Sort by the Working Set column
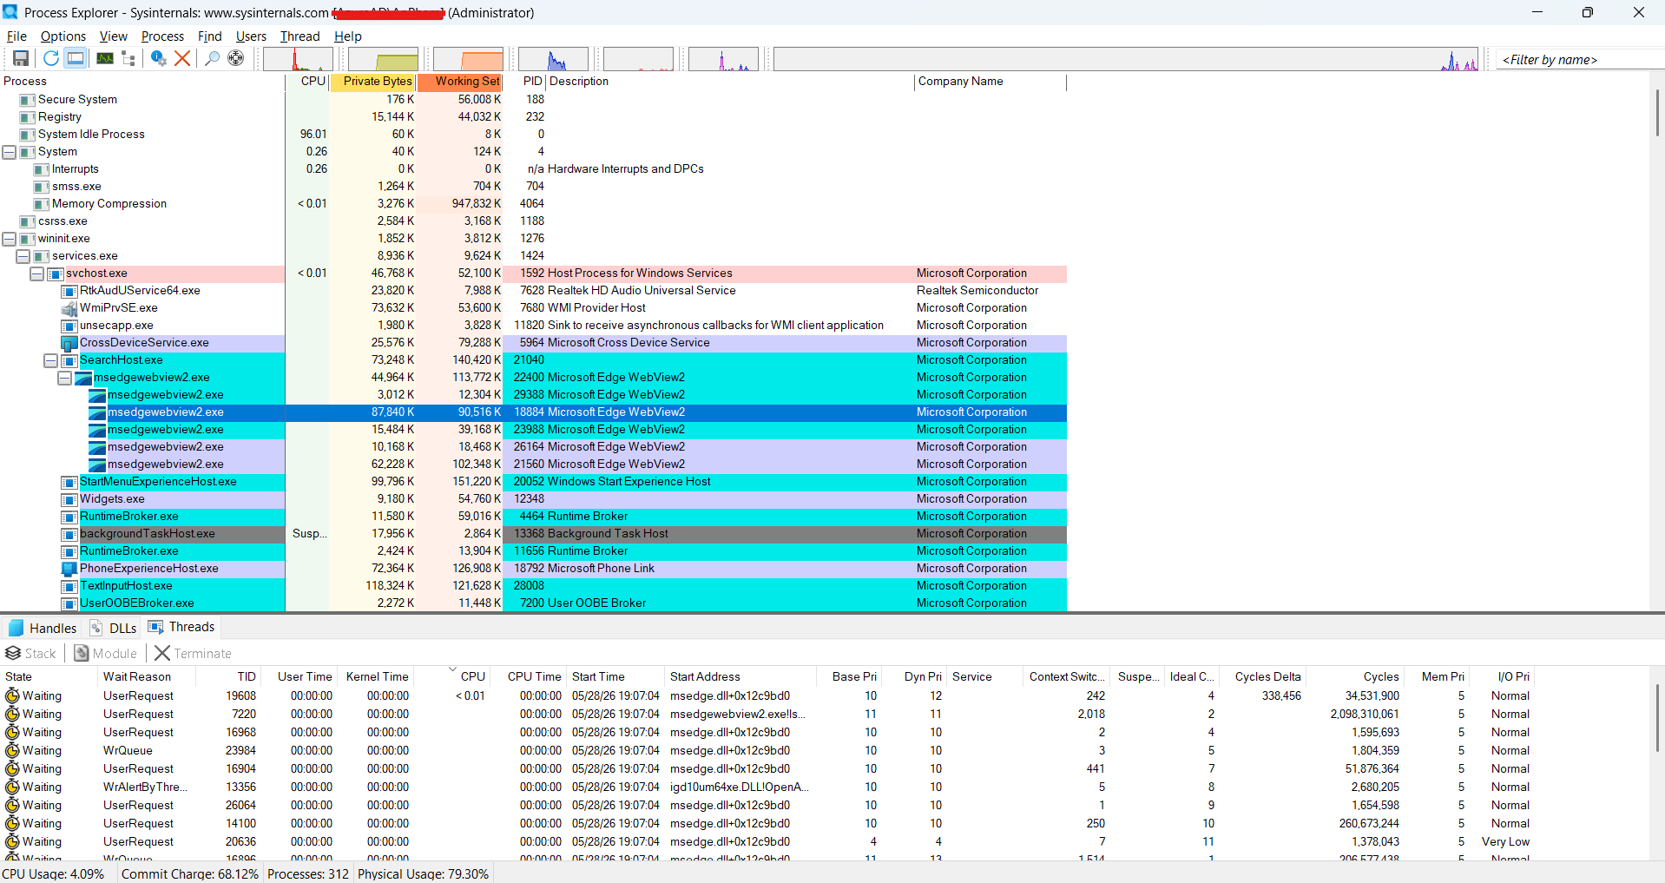Screen dimensions: 1665x883 coord(461,82)
